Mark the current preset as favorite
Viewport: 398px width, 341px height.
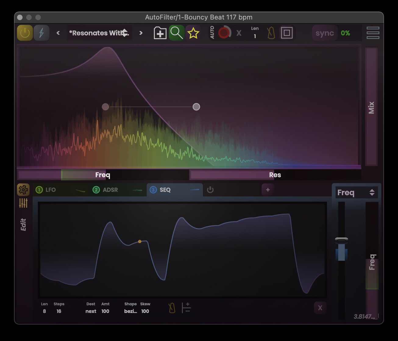click(x=194, y=33)
